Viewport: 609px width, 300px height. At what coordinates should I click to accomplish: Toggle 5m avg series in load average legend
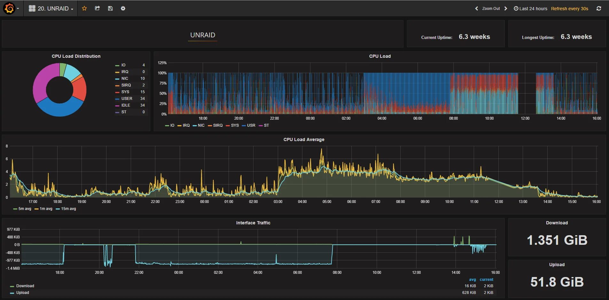coord(25,209)
